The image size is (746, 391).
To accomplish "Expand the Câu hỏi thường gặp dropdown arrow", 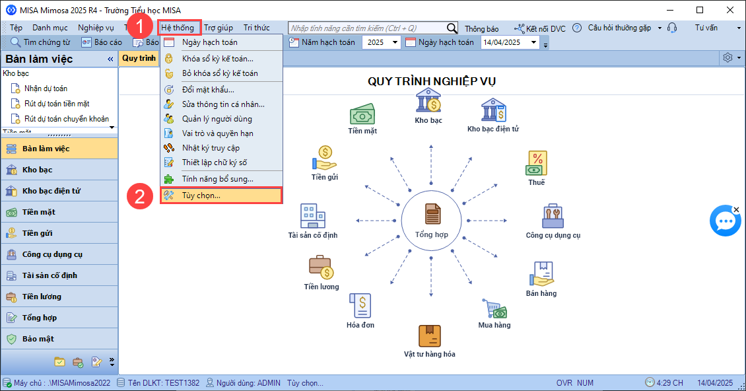I will point(660,28).
